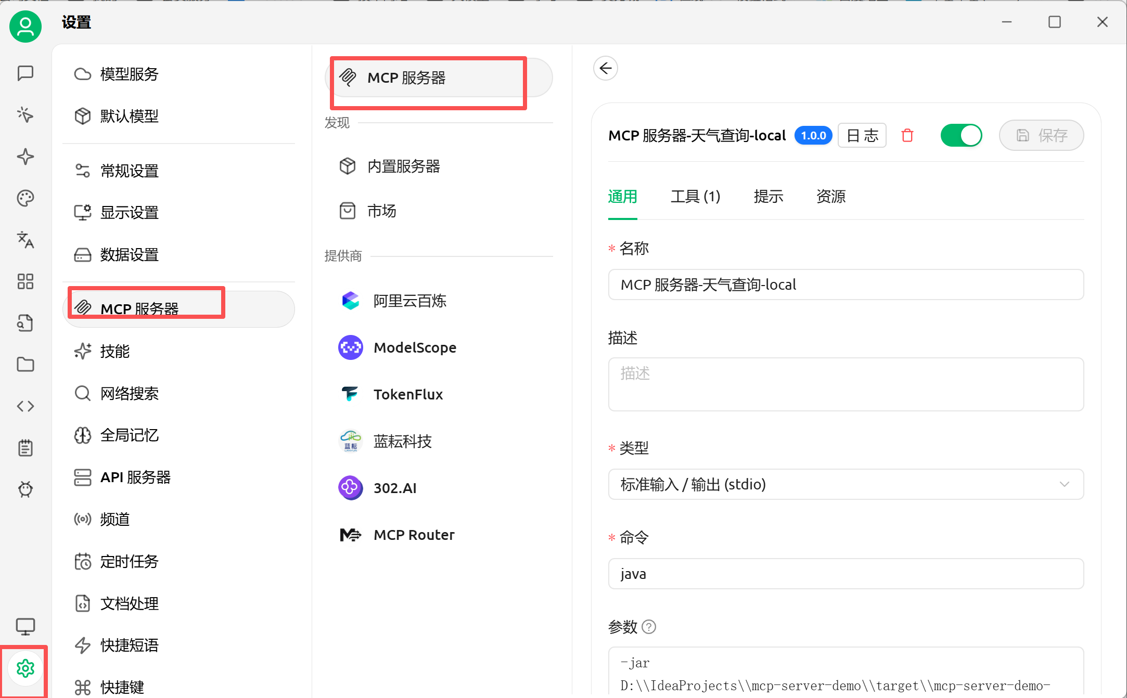The image size is (1127, 698).
Task: Open the 市场 marketplace item
Action: (381, 211)
